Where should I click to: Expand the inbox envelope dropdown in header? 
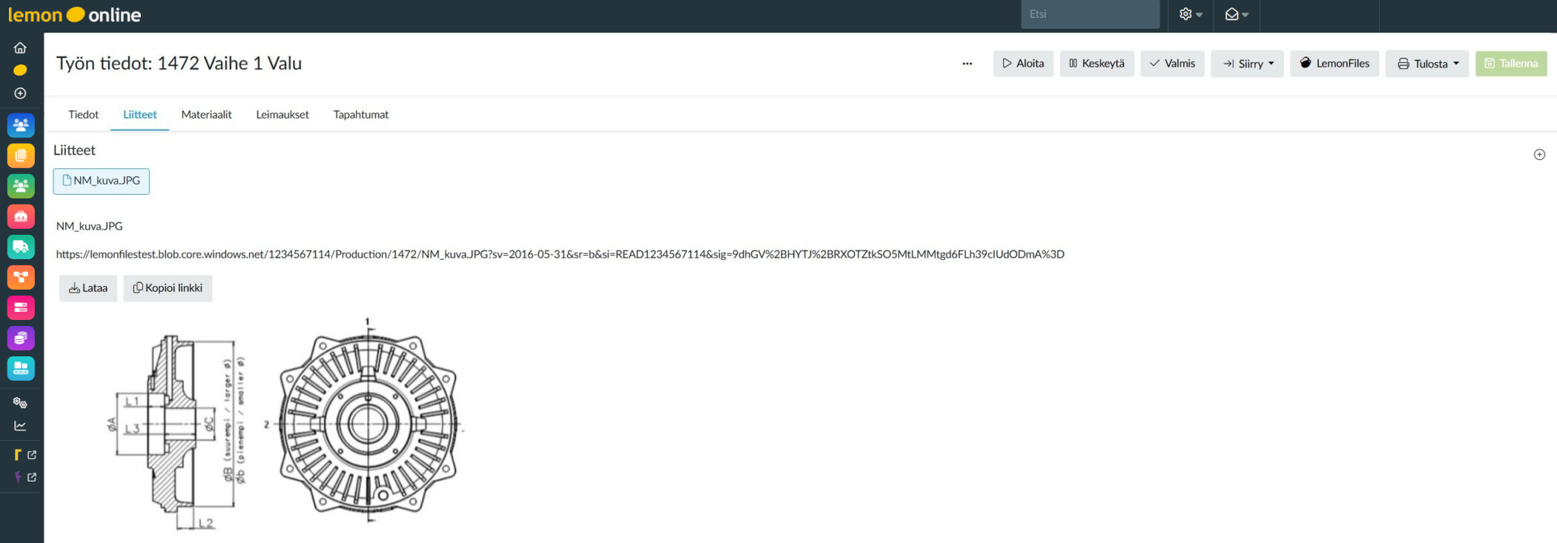1236,14
